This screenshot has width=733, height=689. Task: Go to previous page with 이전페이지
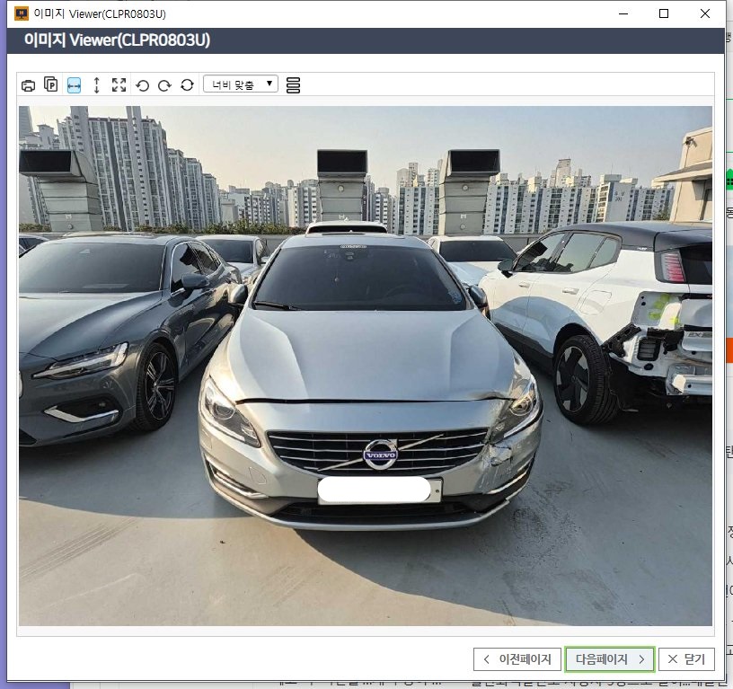click(517, 659)
